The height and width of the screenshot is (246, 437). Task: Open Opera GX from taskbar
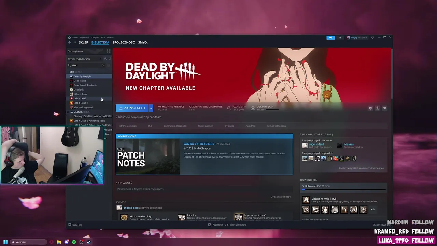point(51,242)
